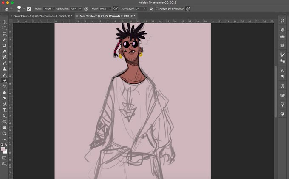Select the Sponge/Dodge tool

4,98
